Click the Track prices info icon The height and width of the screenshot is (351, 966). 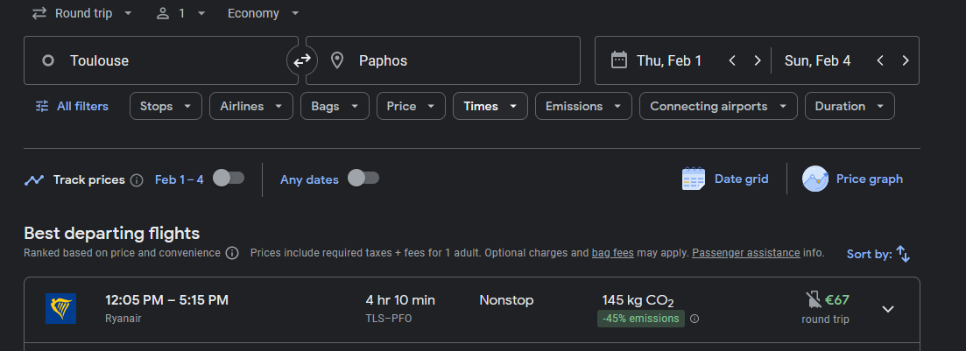(x=137, y=179)
